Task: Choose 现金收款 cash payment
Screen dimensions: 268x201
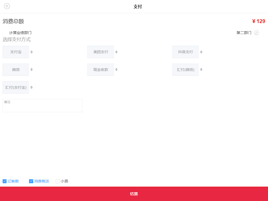Action: tap(101, 70)
